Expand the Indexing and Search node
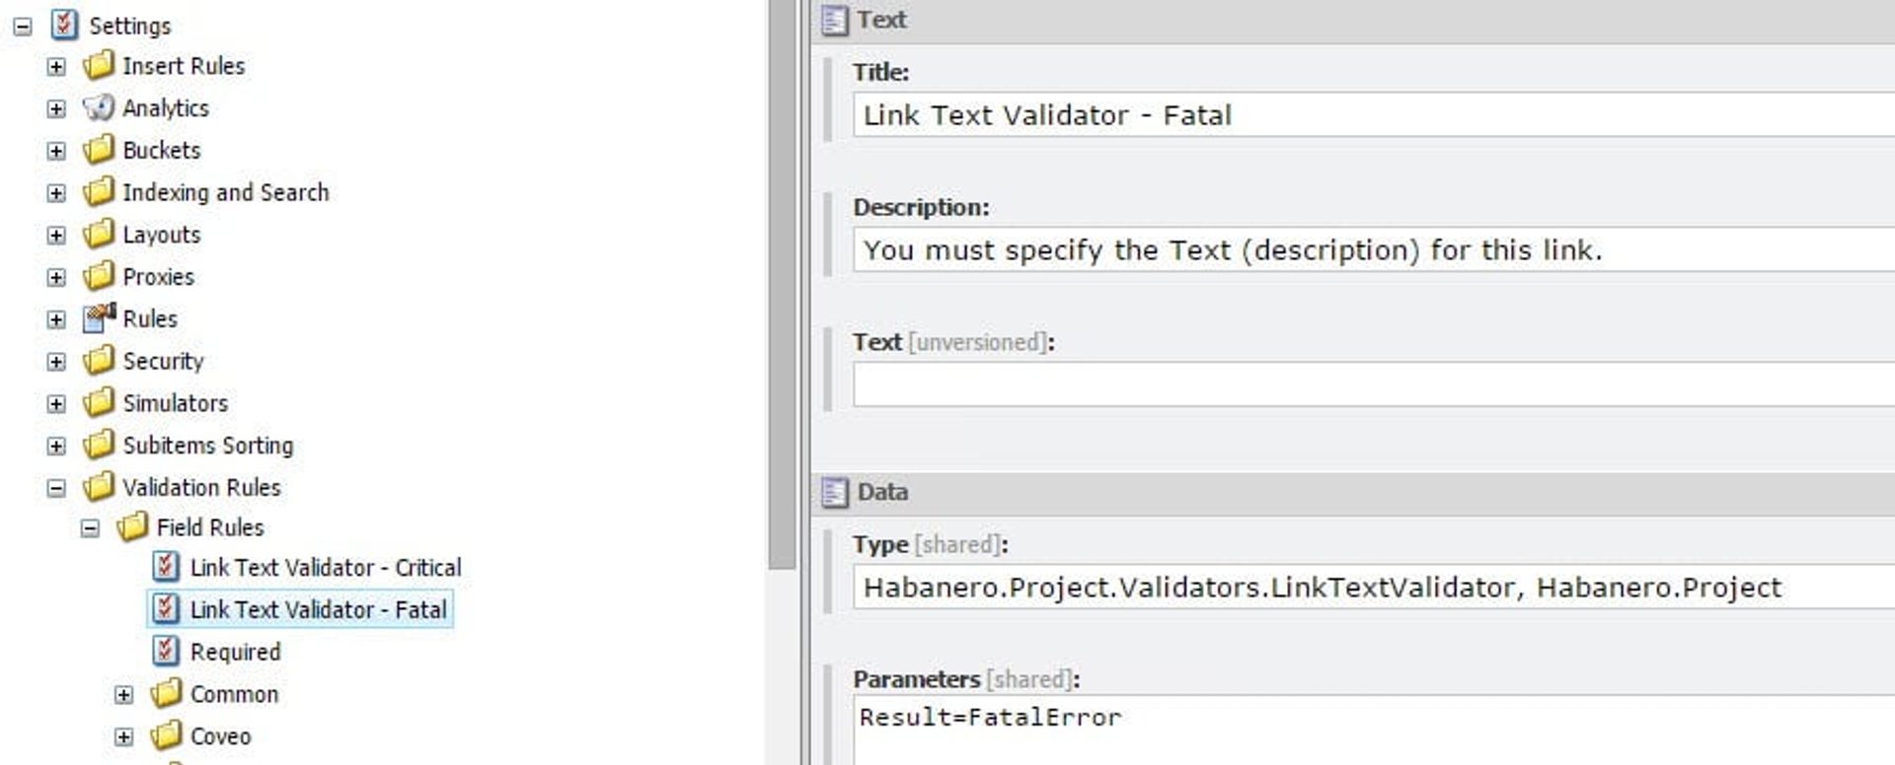 coord(56,193)
